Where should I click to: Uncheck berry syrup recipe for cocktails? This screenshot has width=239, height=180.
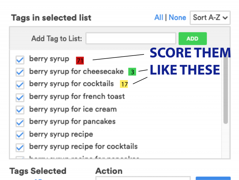(20, 147)
